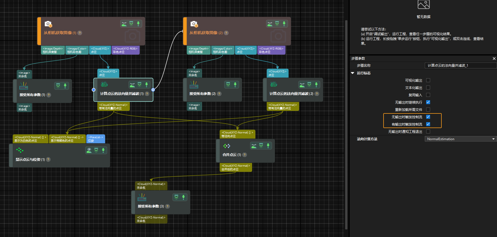Uncheck the 无输出时继续执行 checkbox
497x237 pixels.
coord(428,102)
